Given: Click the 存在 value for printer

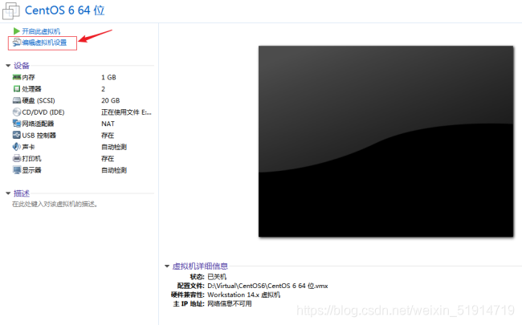Looking at the screenshot, I should point(108,158).
